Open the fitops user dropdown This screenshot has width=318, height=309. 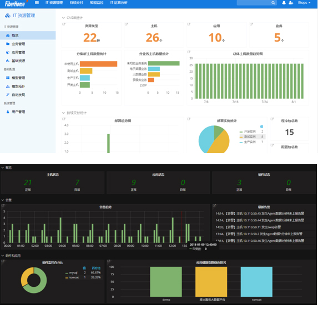304,3
